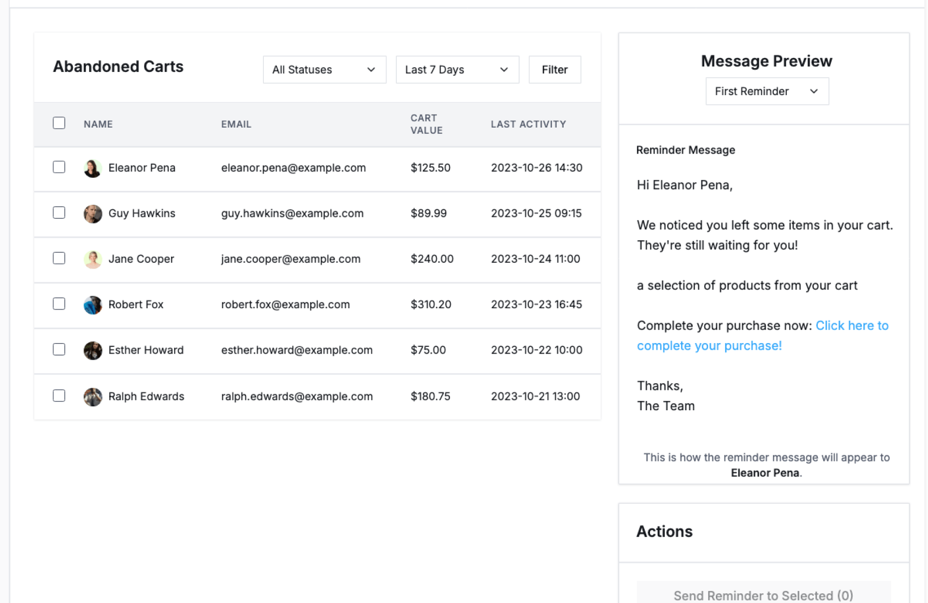The height and width of the screenshot is (603, 928).
Task: Click Jane Cooper's avatar image
Action: 92,259
